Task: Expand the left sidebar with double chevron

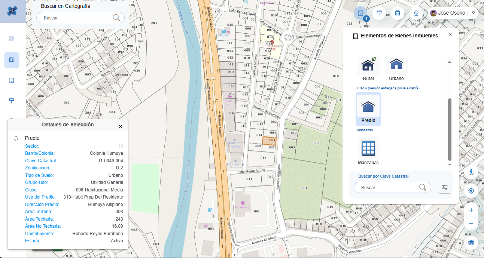Action: [x=12, y=39]
